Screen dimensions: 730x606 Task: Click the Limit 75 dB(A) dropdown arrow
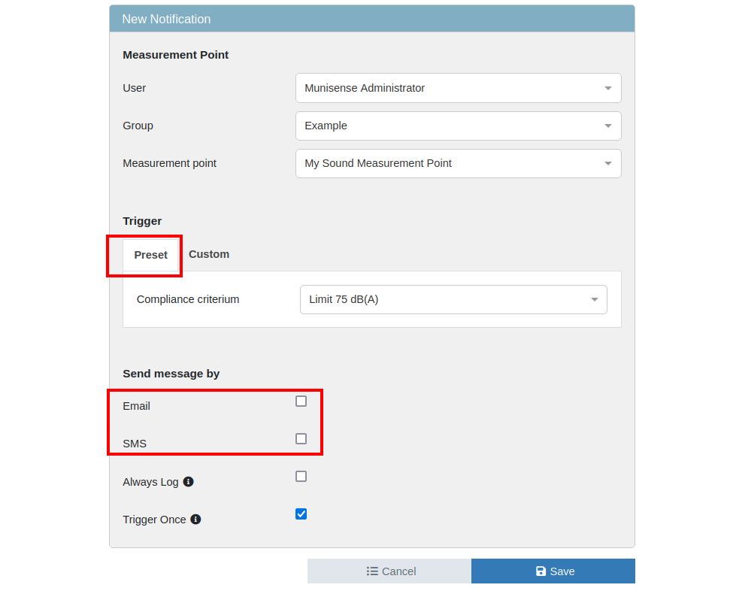click(x=594, y=299)
